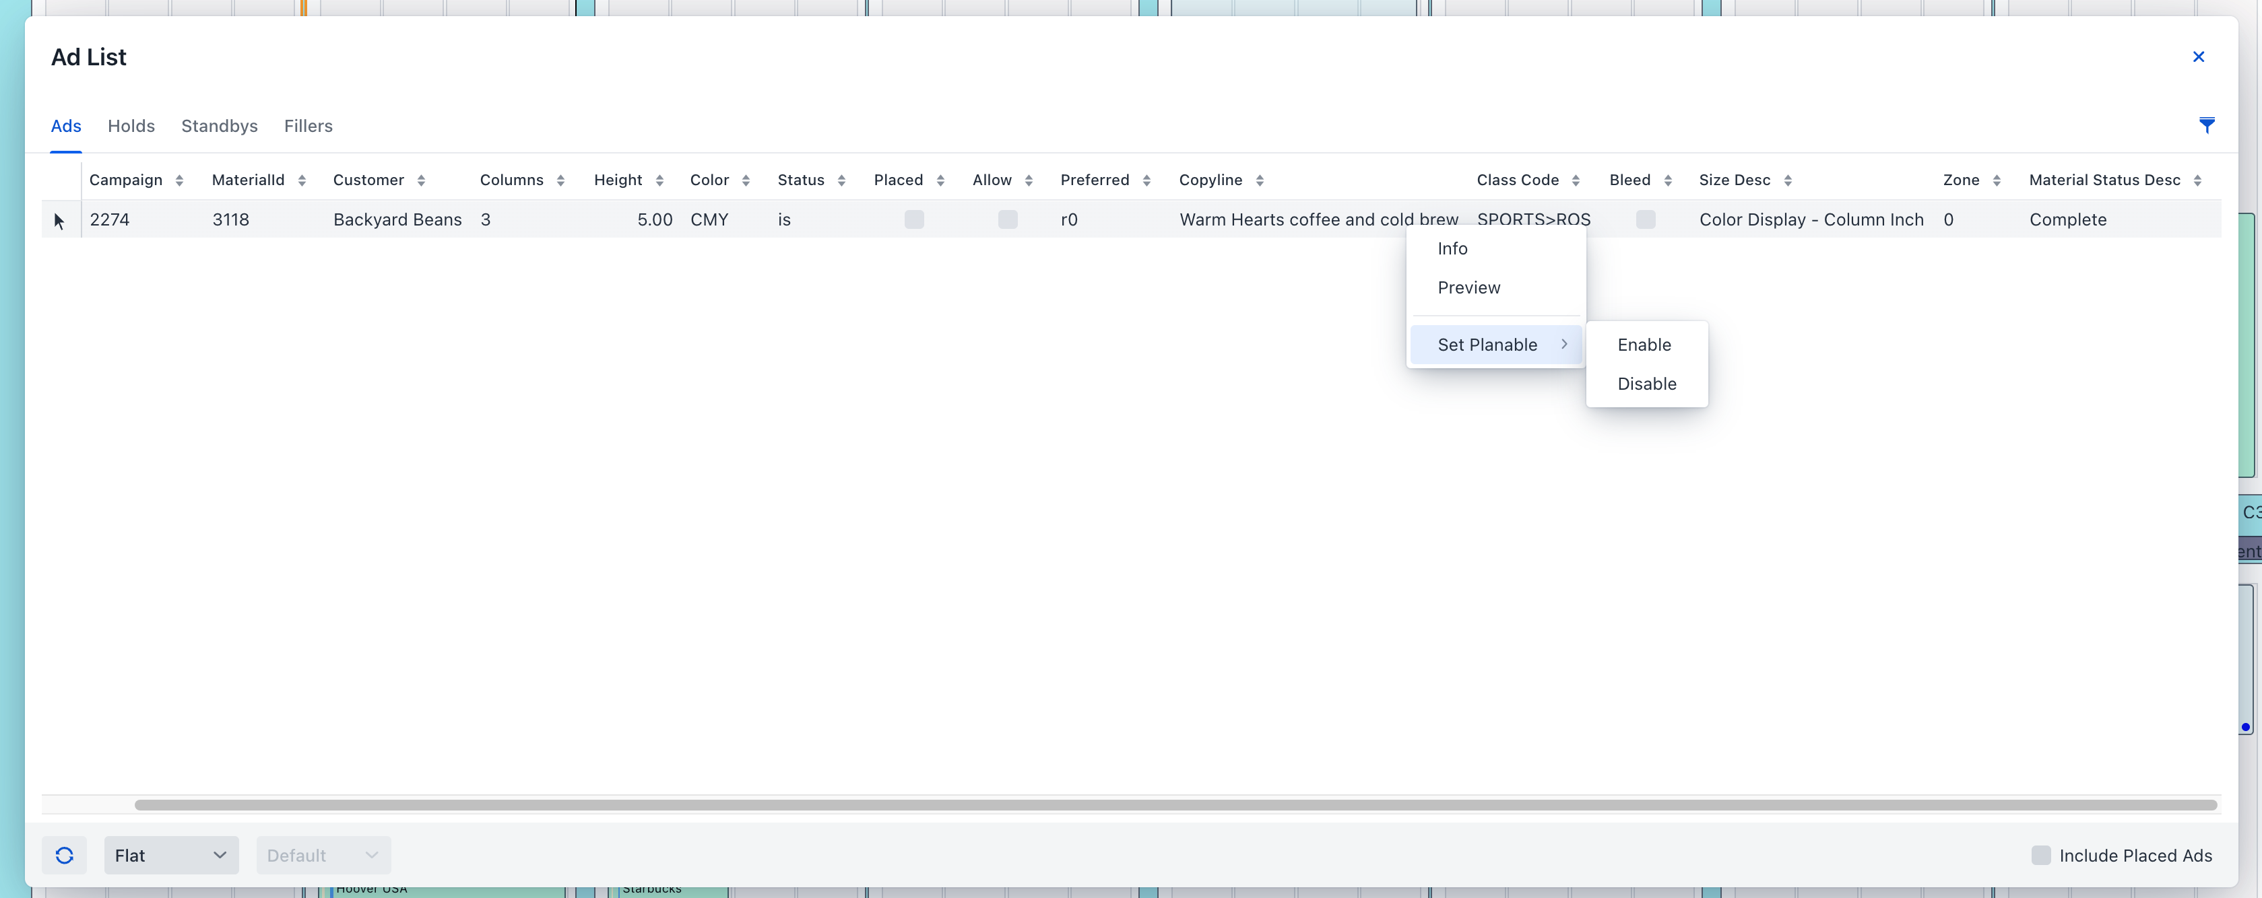Image resolution: width=2262 pixels, height=898 pixels.
Task: Expand Set Planable submenu
Action: click(1496, 345)
